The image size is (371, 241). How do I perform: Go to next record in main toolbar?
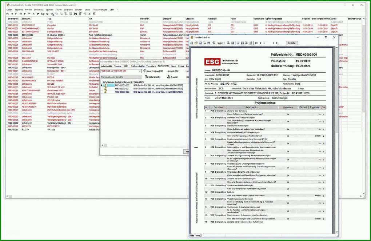[x=16, y=14]
